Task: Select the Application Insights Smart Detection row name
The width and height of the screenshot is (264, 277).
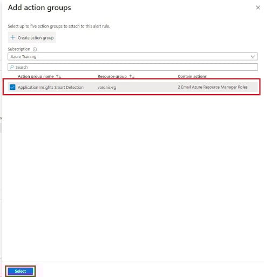Action: point(51,87)
